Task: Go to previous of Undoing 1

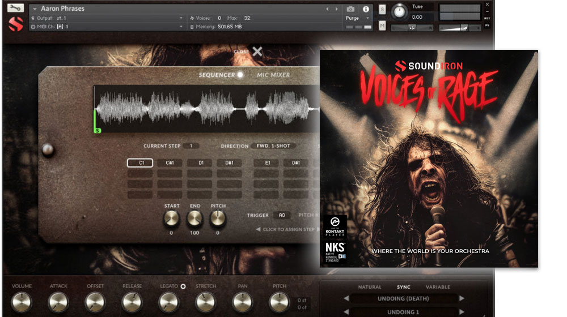Action: (x=346, y=311)
